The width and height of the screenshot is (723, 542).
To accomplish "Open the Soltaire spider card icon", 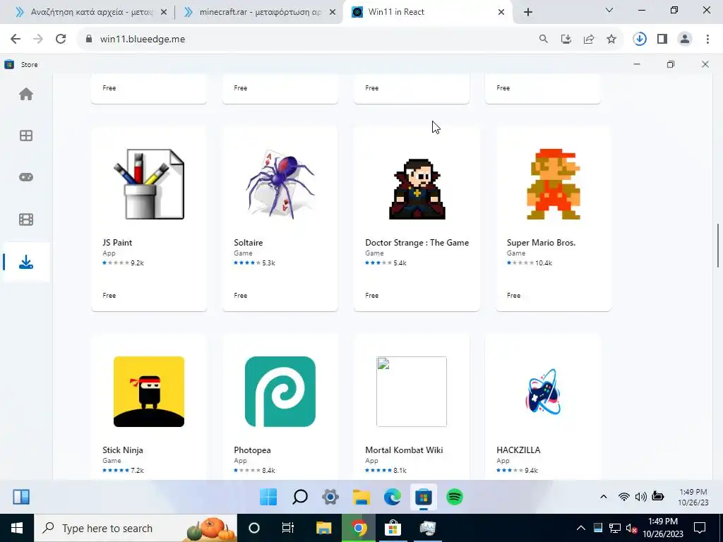I will (280, 184).
